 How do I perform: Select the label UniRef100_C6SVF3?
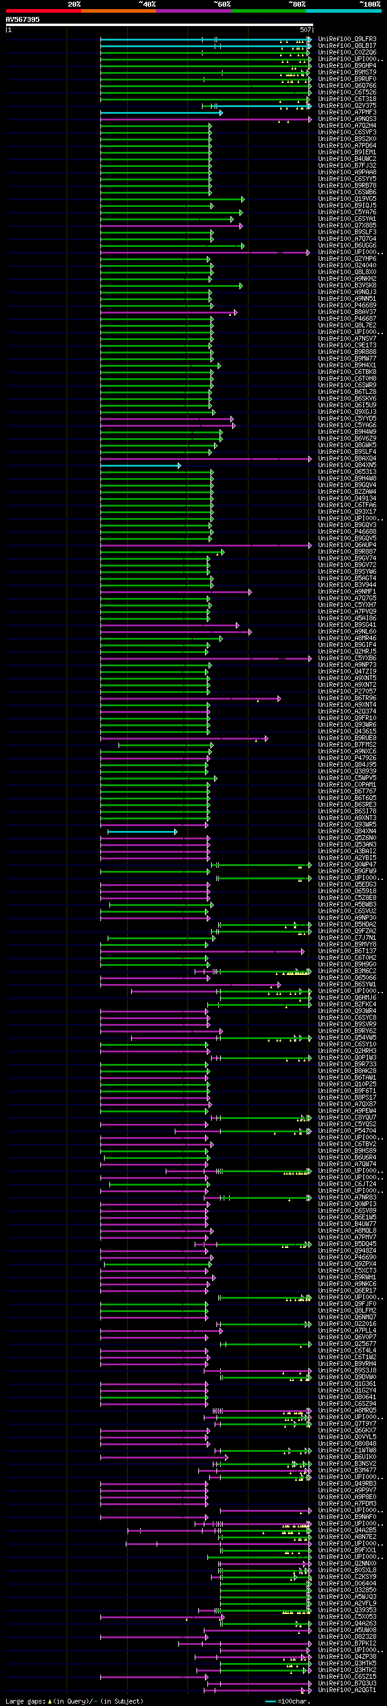pos(347,133)
